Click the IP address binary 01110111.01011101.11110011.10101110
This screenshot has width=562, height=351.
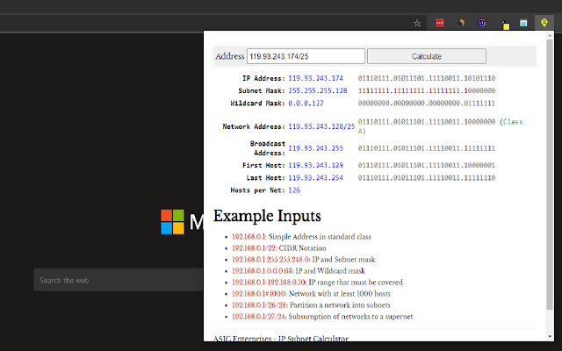coord(427,78)
